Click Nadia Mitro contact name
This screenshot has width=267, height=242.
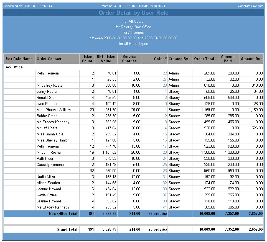[x=46, y=177]
